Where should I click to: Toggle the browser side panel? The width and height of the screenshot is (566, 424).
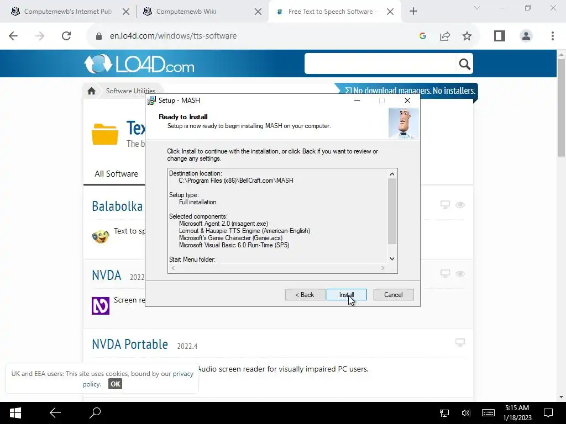[500, 36]
